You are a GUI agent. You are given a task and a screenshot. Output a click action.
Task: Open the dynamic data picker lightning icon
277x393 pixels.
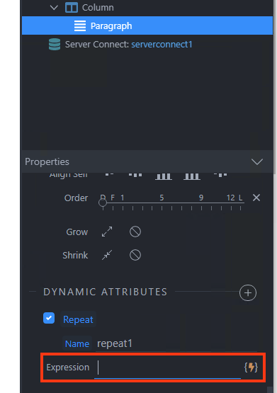tap(251, 368)
